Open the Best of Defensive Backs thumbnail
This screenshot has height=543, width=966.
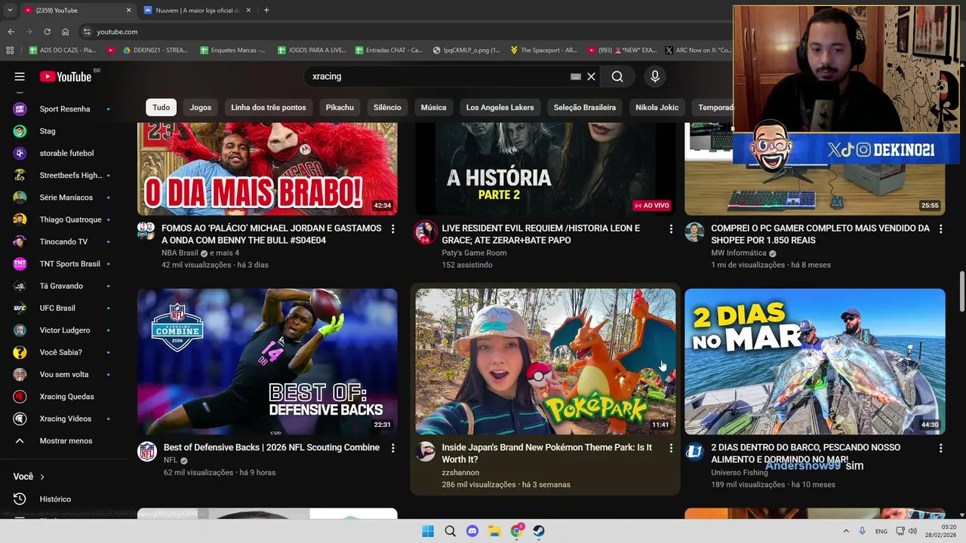pos(267,361)
